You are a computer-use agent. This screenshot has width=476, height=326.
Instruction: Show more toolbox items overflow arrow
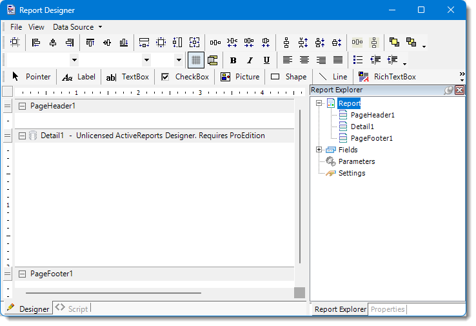click(x=462, y=77)
